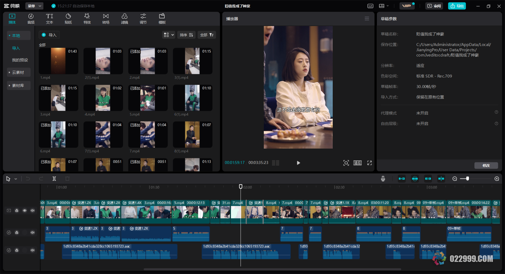Click the focus frame capture icon in player

point(346,163)
